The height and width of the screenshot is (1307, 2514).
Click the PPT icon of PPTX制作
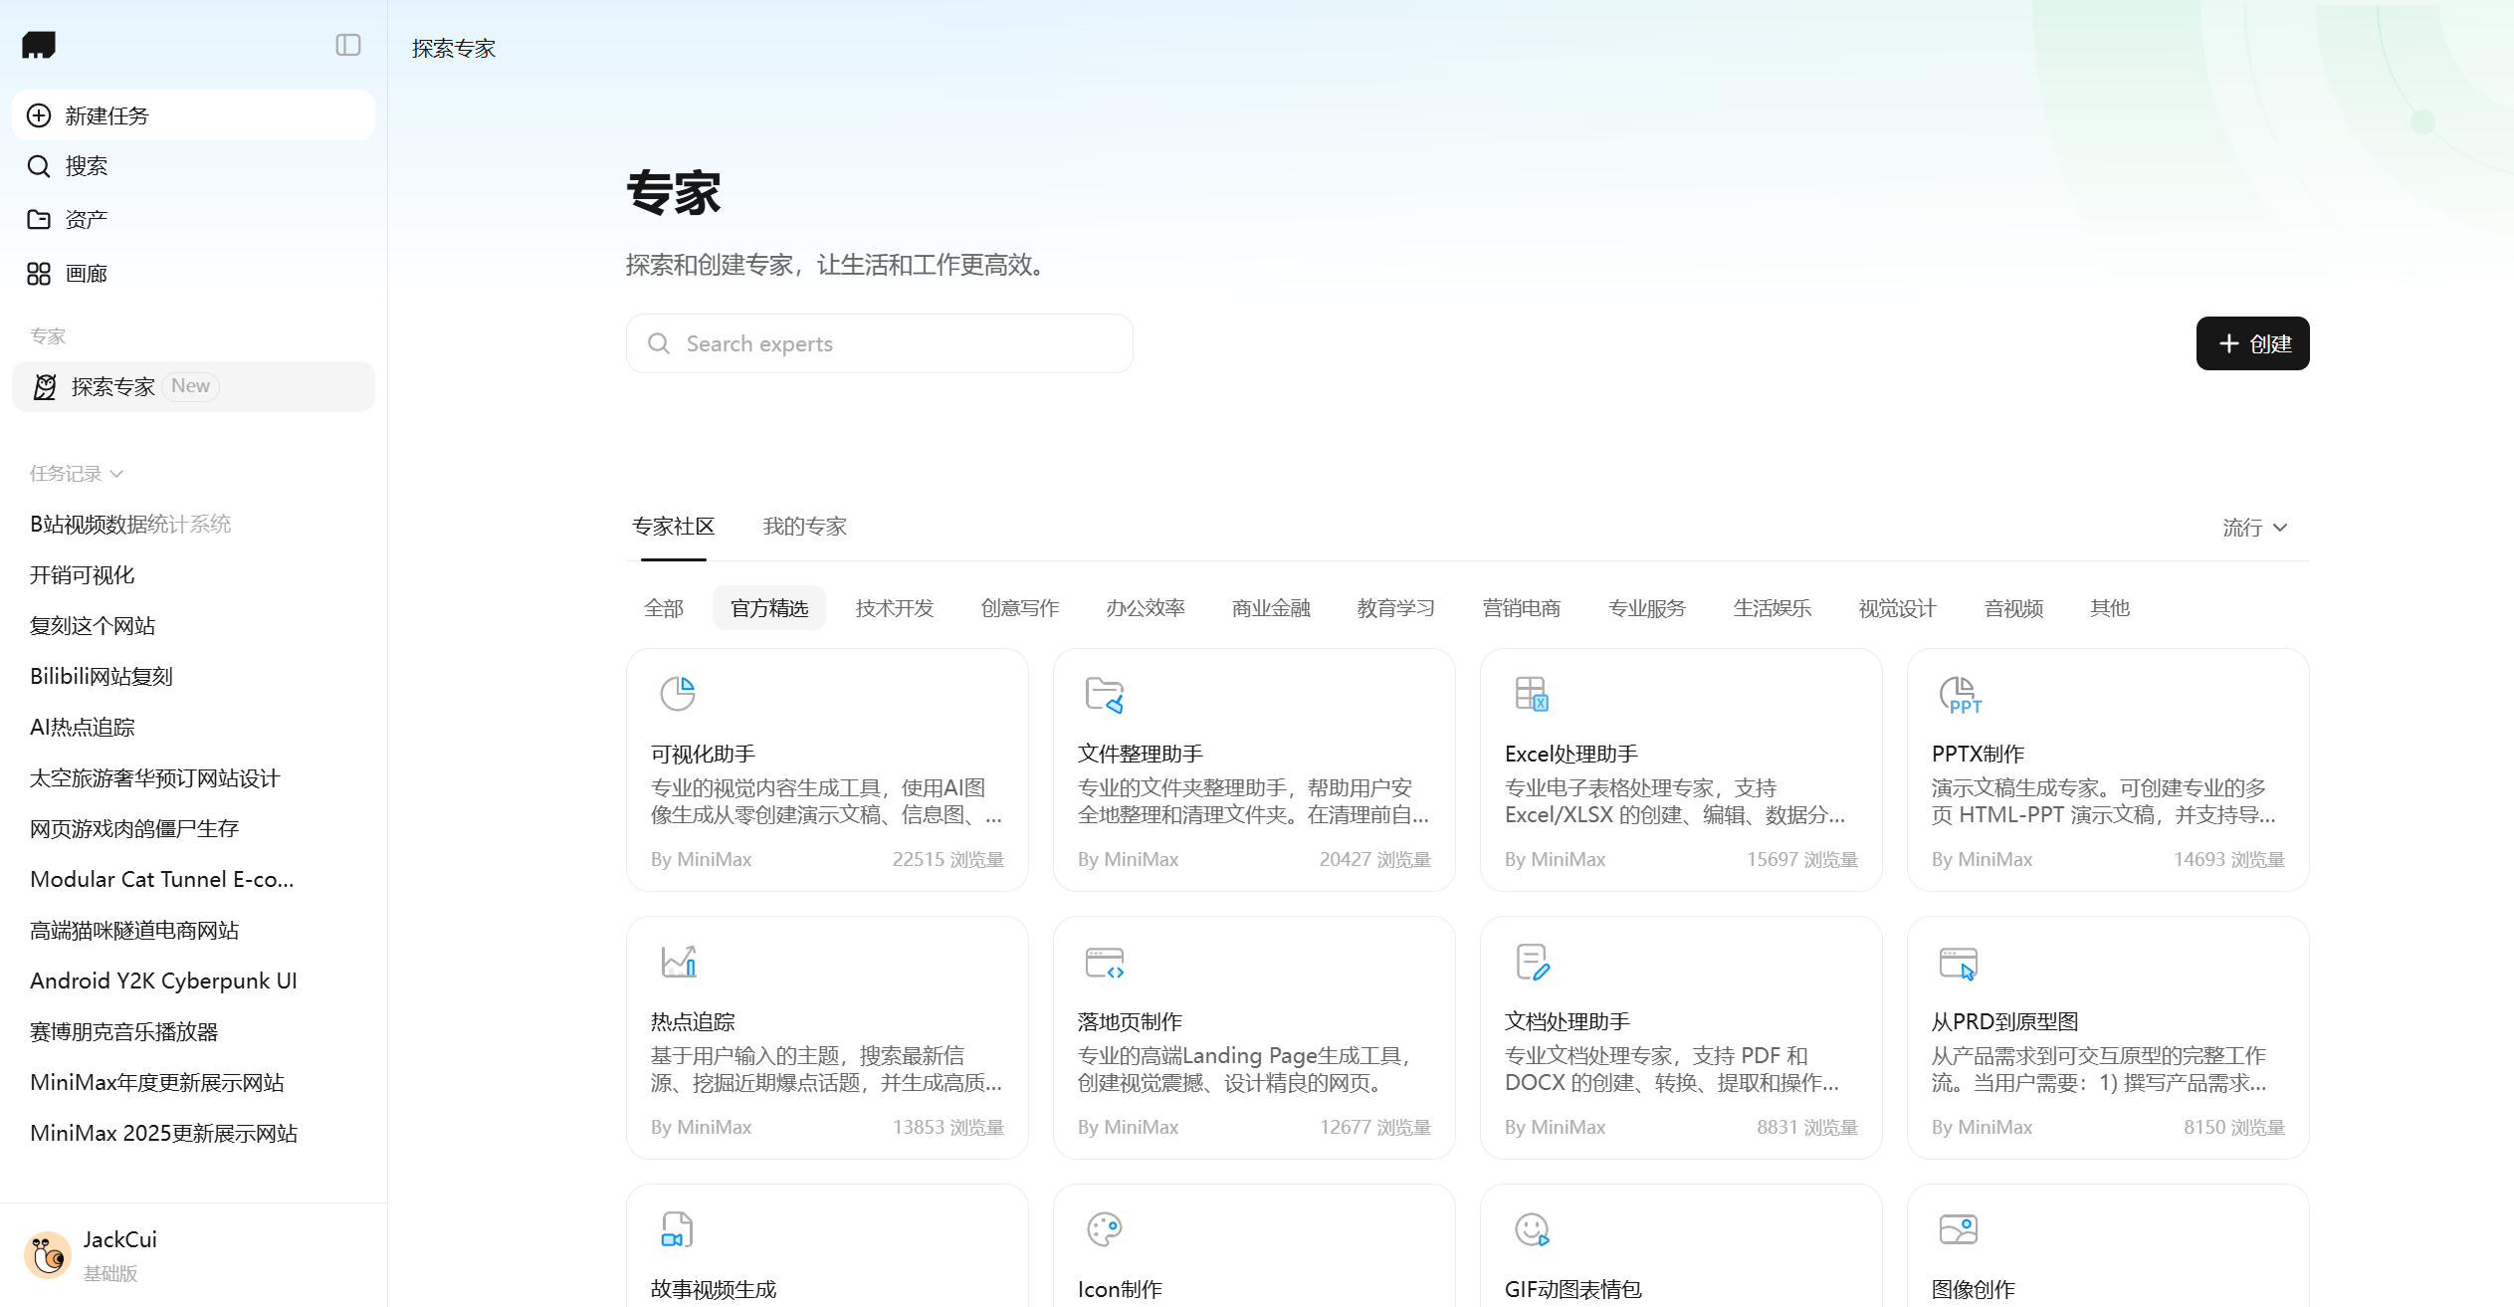(1959, 694)
